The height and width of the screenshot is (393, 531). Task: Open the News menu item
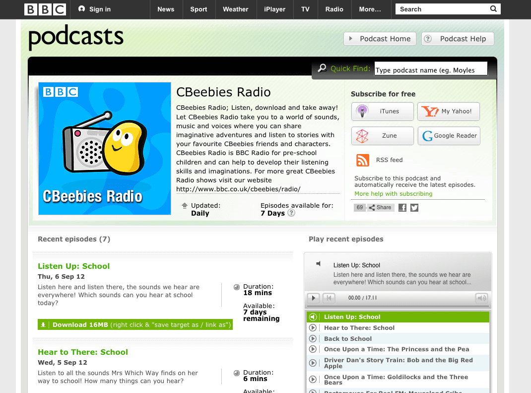[166, 9]
